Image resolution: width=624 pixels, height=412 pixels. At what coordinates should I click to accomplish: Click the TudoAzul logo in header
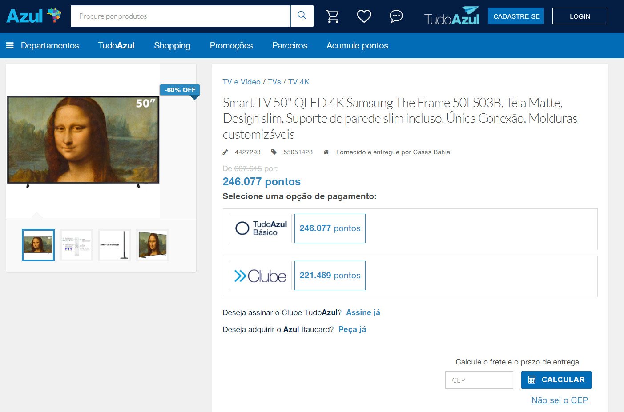coord(452,16)
